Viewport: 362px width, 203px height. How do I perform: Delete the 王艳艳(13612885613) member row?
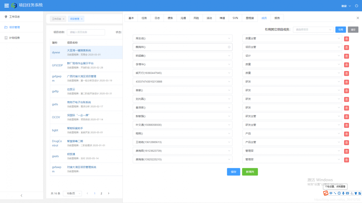tap(346, 142)
